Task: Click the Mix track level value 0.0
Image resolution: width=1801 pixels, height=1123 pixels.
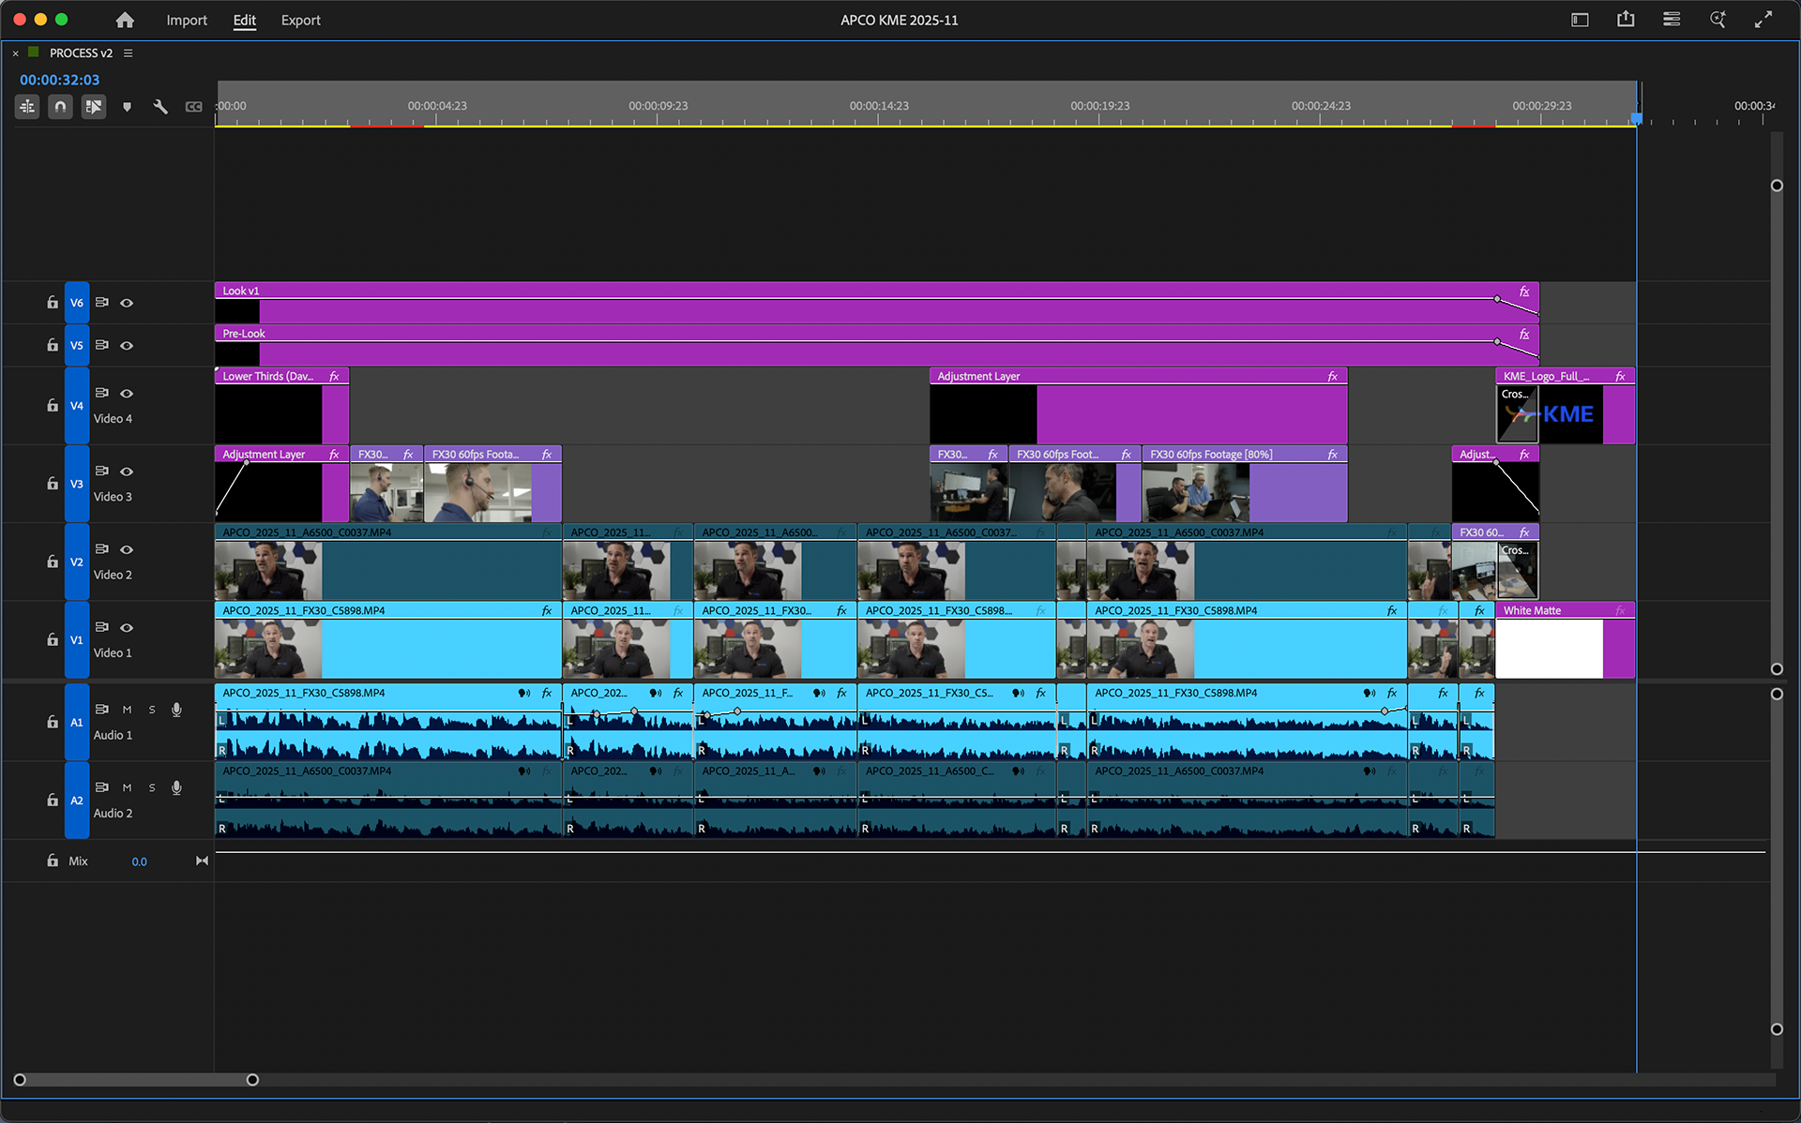Action: pyautogui.click(x=139, y=861)
